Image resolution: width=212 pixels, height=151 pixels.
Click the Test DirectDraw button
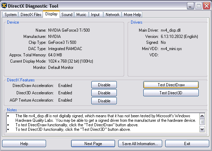click(171, 85)
